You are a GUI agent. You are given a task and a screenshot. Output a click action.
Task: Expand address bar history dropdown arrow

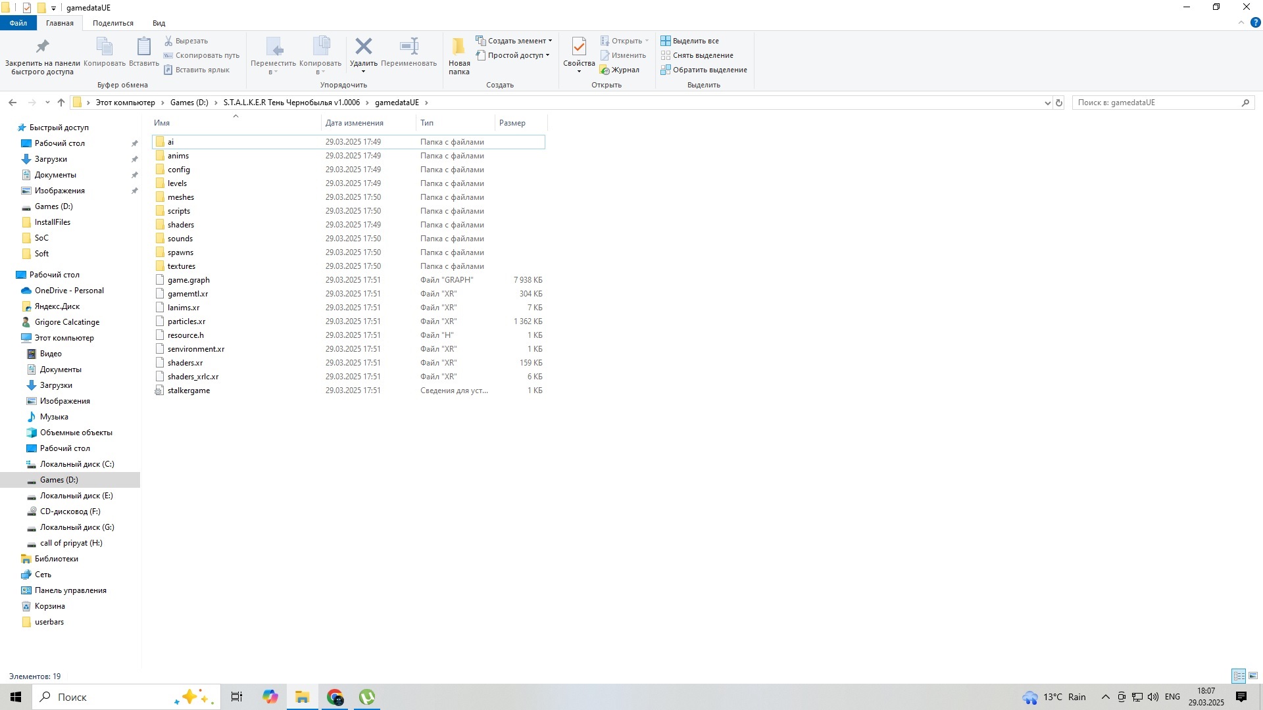(x=1047, y=103)
